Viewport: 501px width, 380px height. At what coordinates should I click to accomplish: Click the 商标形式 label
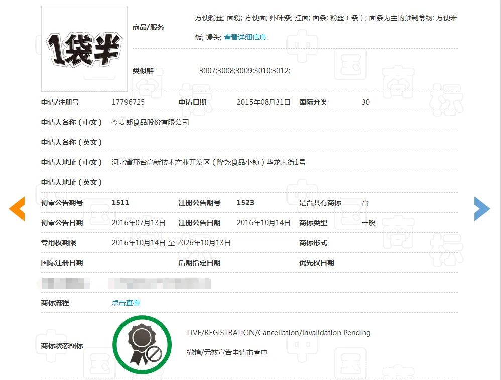[x=313, y=243]
